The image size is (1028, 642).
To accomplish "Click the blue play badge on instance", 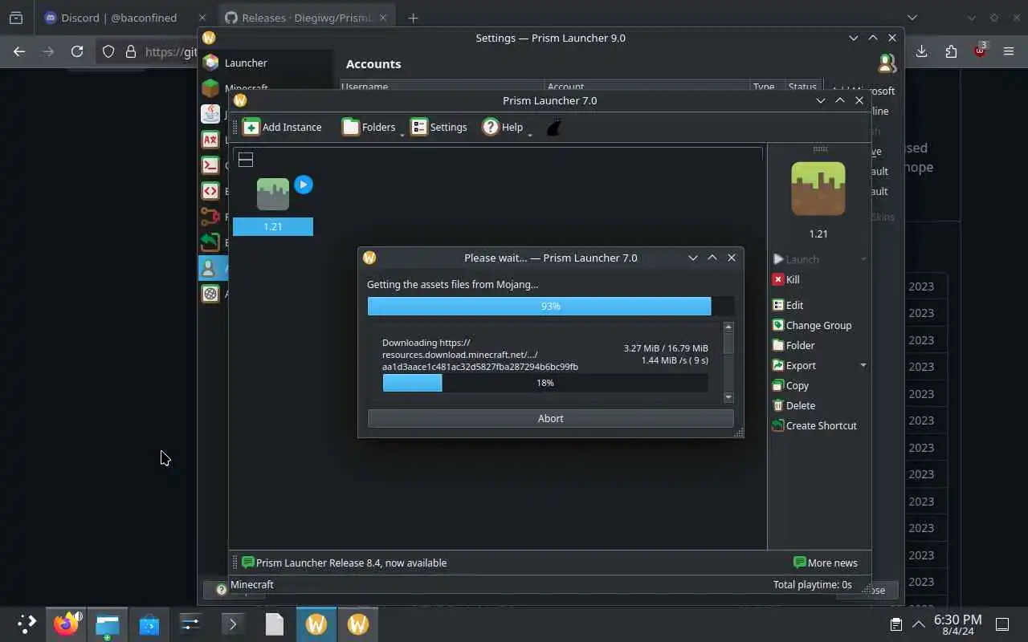I will coord(303,185).
